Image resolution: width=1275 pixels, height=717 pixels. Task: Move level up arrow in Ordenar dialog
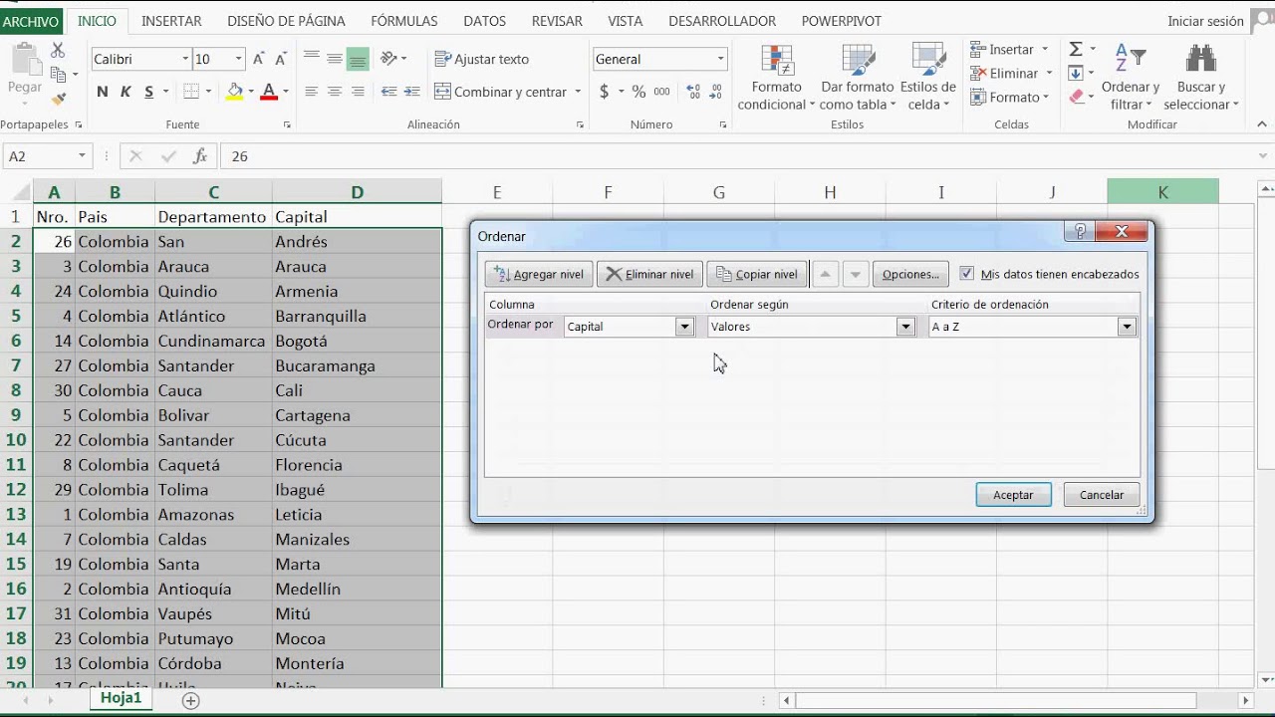[x=825, y=275]
